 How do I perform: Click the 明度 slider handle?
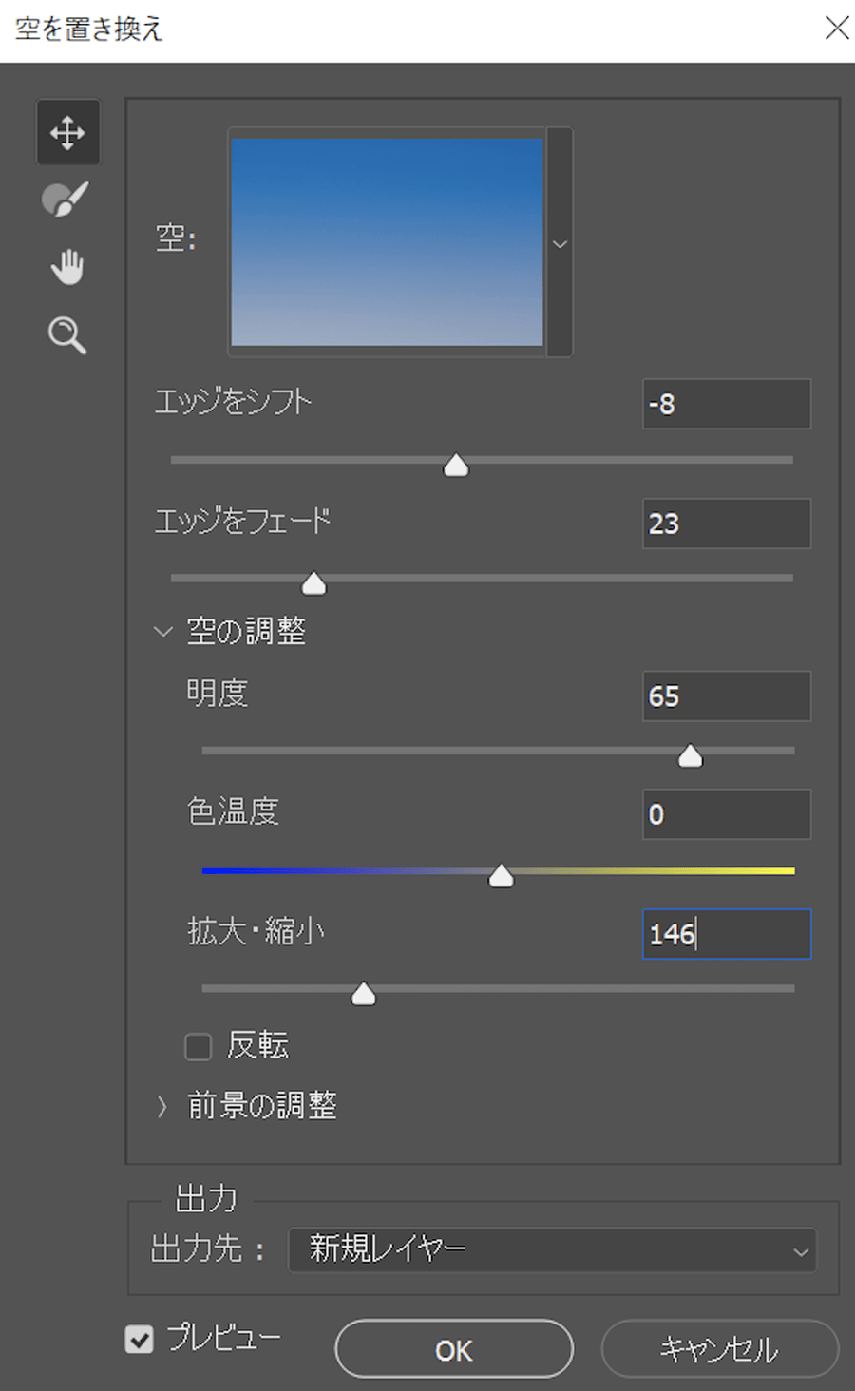[691, 755]
